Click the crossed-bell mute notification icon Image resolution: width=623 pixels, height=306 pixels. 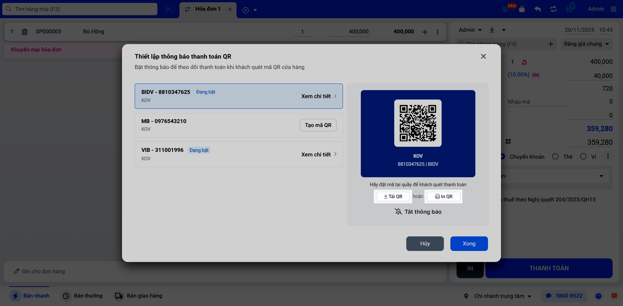coord(398,211)
